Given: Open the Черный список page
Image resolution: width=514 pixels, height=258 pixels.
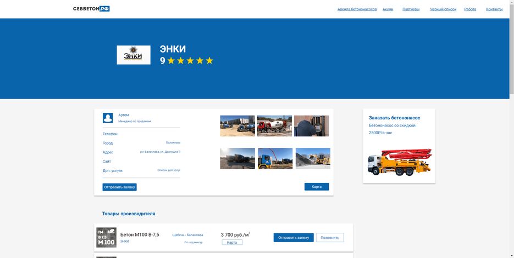Looking at the screenshot, I should (x=443, y=9).
